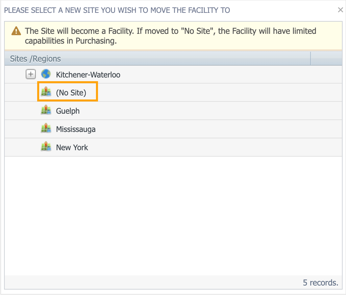Click the (No Site) map icon
Viewport: 346px width, 295px height.
point(46,92)
